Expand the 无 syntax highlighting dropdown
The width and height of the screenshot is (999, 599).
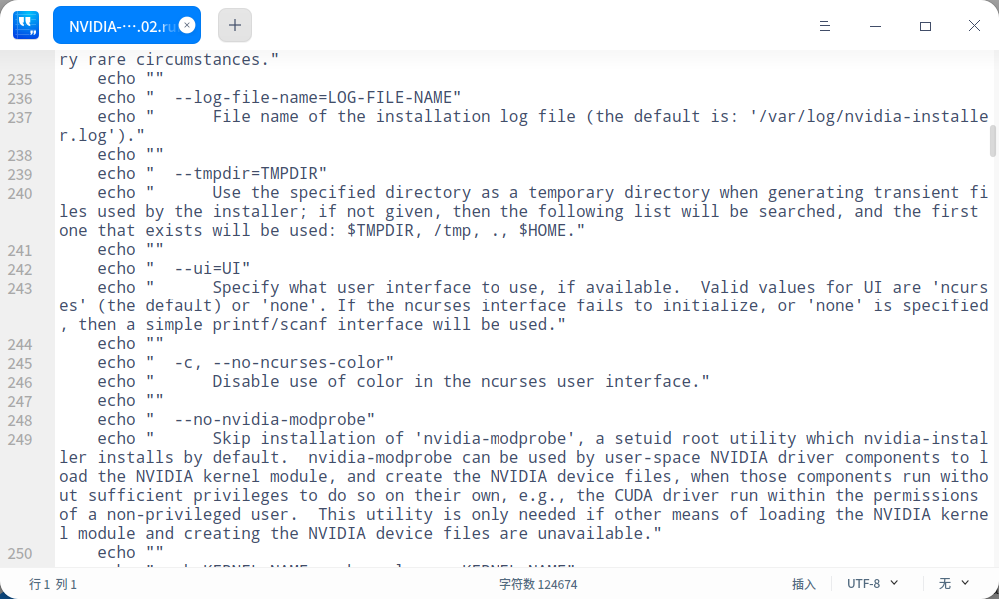tap(953, 583)
